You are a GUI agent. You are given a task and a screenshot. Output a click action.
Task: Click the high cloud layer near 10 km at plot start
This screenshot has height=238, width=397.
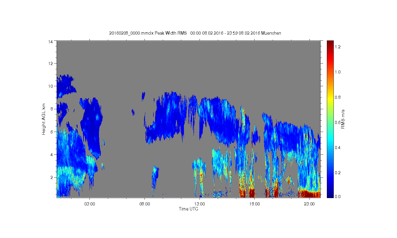(65, 86)
